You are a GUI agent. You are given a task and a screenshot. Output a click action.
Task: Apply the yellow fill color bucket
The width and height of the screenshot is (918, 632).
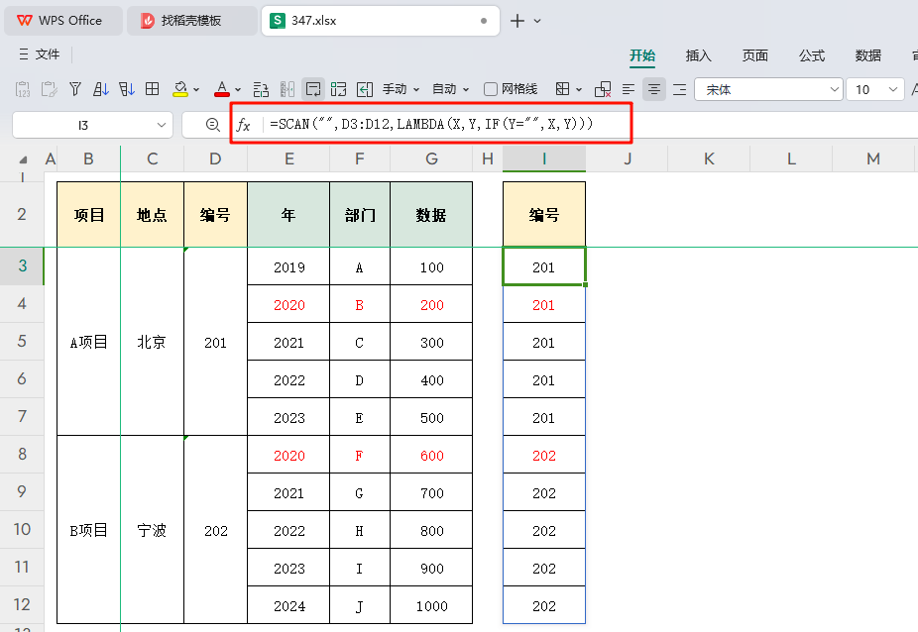(180, 89)
